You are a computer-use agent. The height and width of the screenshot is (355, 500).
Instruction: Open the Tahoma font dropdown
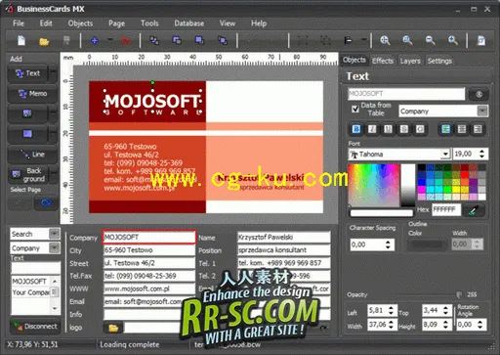[445, 154]
